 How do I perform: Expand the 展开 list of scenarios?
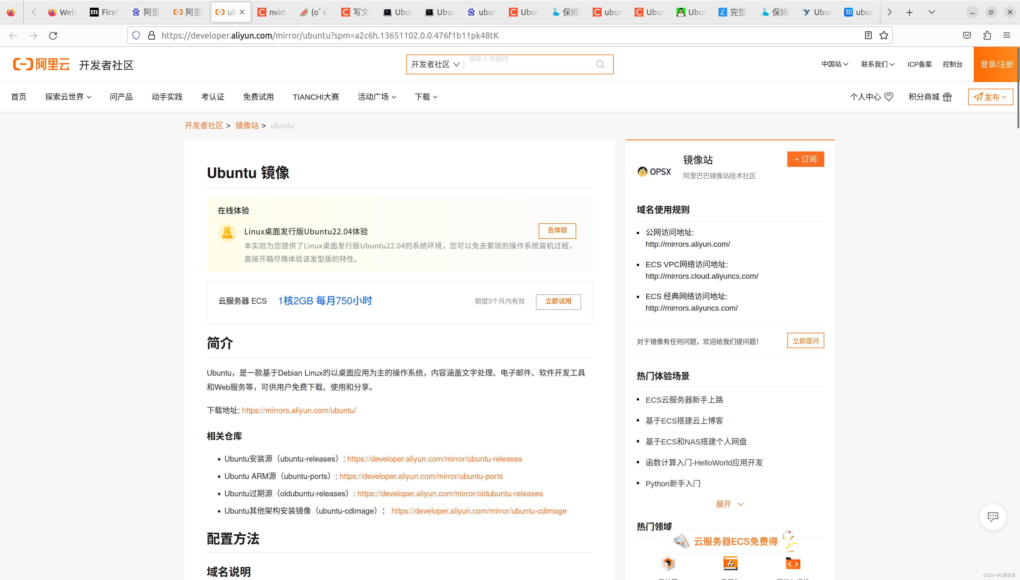pos(730,504)
